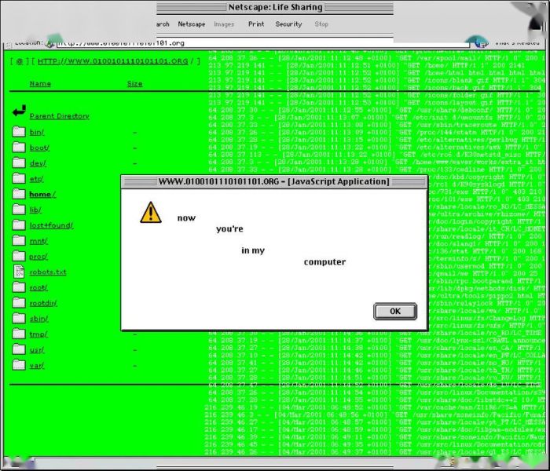
Task: Follow the usr/ link
Action: pos(37,350)
